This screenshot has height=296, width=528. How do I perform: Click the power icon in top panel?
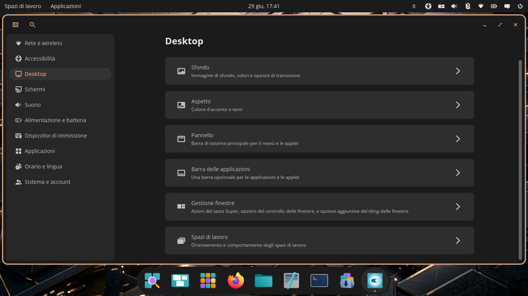point(520,6)
